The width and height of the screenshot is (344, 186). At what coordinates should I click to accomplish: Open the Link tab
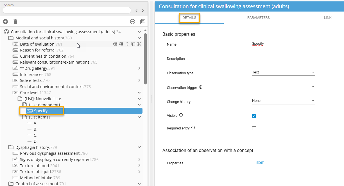[327, 18]
